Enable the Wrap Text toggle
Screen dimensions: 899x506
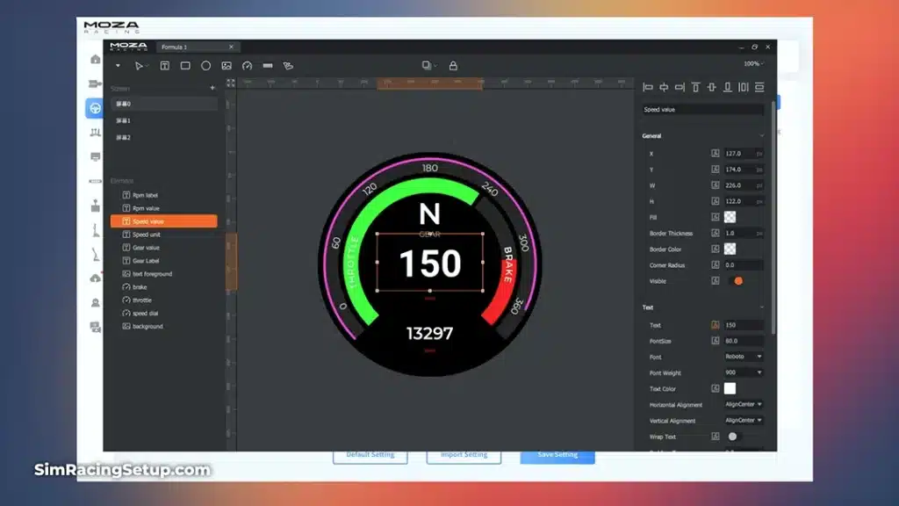click(733, 437)
